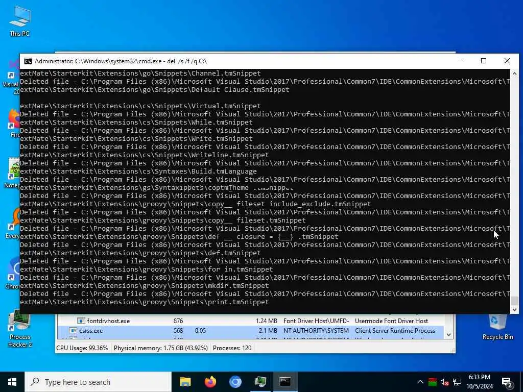
Task: Show the clock and calendar flyout
Action: [480, 382]
